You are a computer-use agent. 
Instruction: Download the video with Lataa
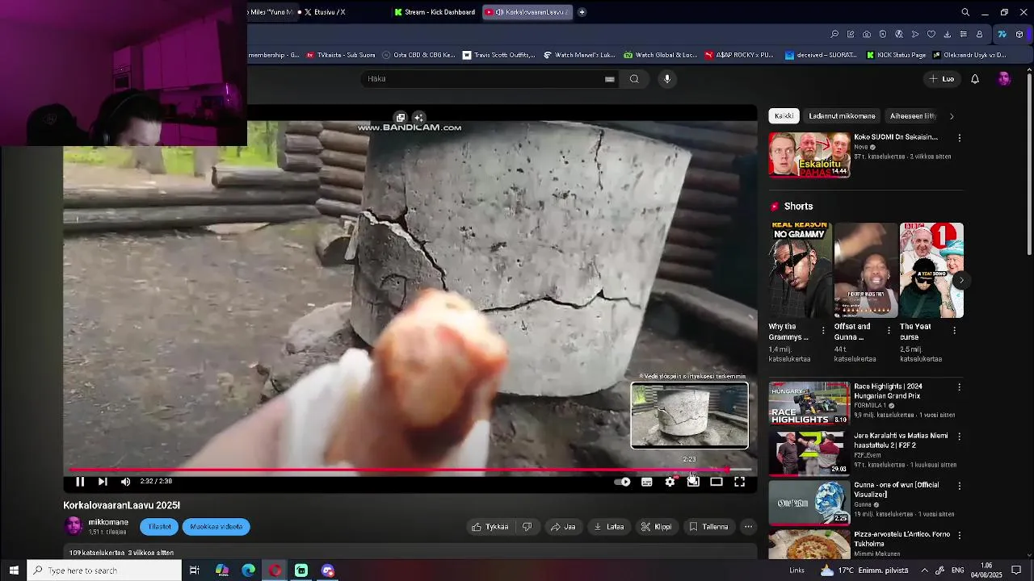609,527
